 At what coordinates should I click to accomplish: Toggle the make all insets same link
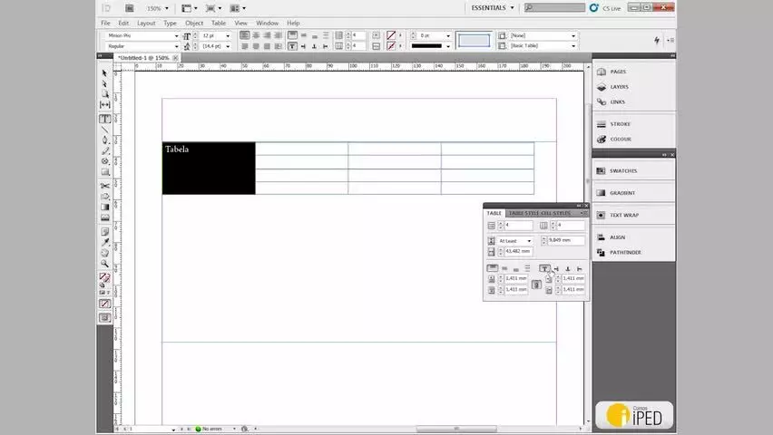tap(536, 285)
